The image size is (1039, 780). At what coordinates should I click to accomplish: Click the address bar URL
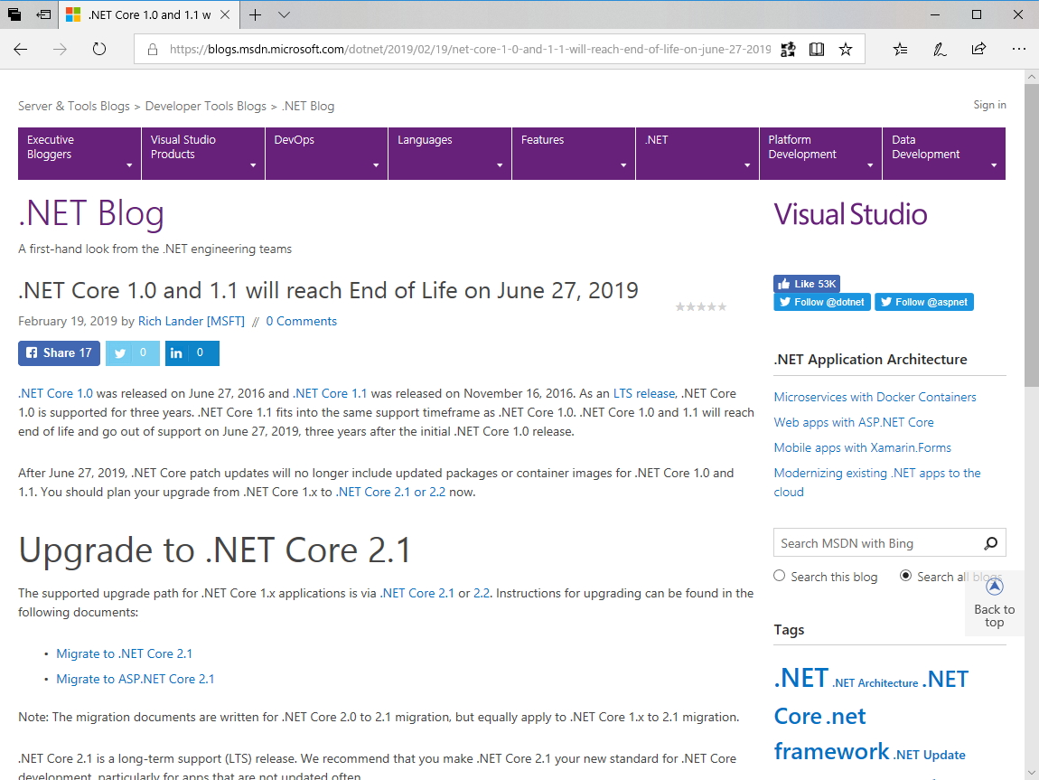(470, 49)
